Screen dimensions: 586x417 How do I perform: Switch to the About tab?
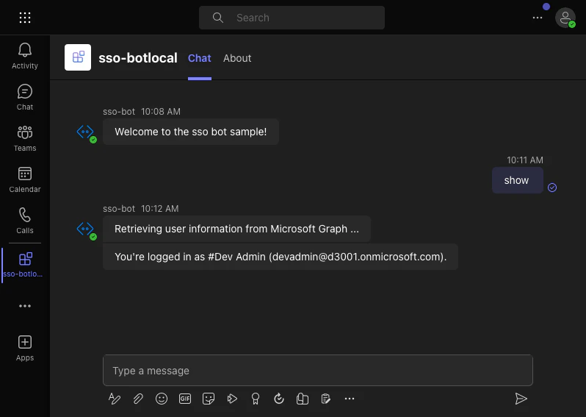[237, 58]
